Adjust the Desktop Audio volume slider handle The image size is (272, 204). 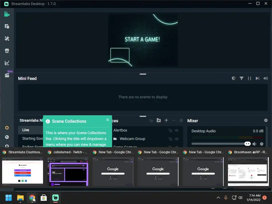(x=248, y=144)
